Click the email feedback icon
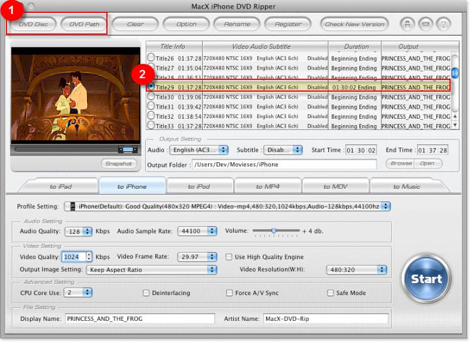 click(425, 25)
